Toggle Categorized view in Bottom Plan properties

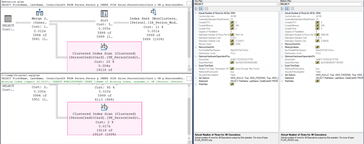[x=282, y=9]
